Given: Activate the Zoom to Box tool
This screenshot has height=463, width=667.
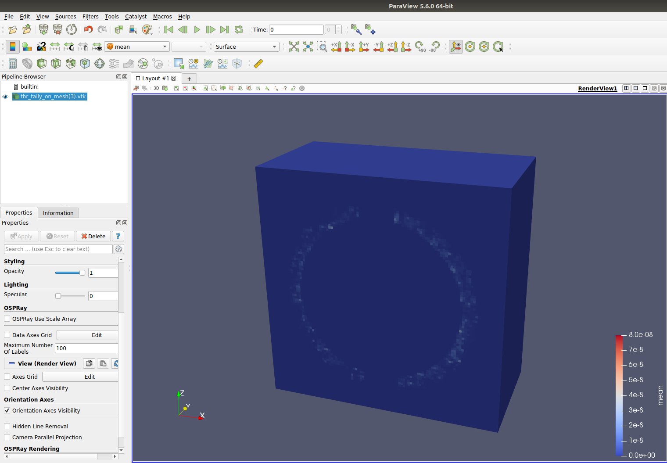Looking at the screenshot, I should click(x=323, y=46).
